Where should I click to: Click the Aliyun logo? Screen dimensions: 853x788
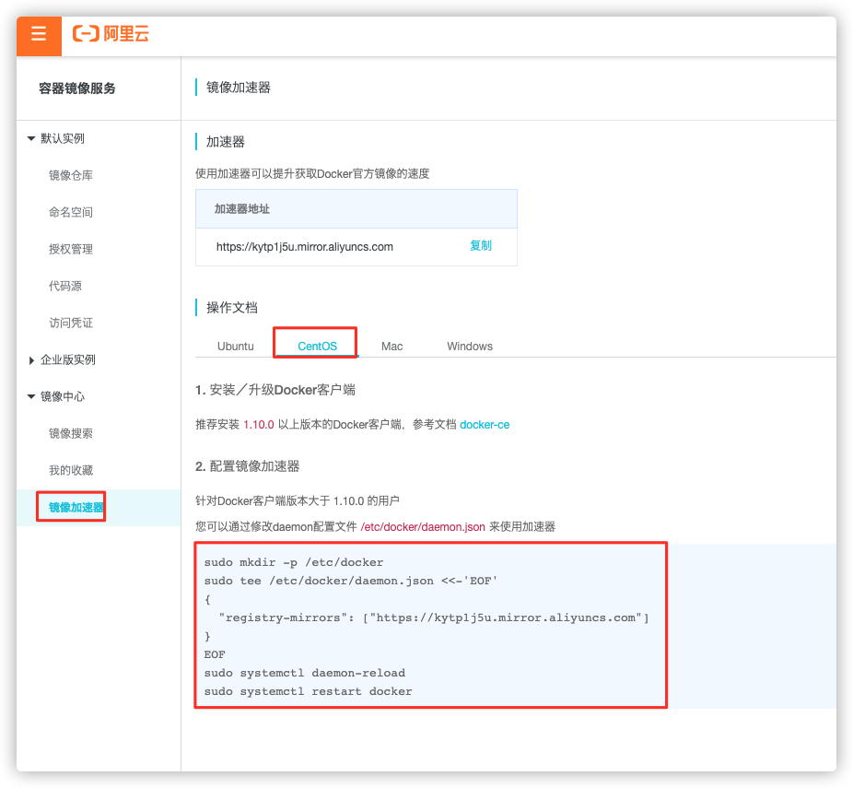pos(111,34)
